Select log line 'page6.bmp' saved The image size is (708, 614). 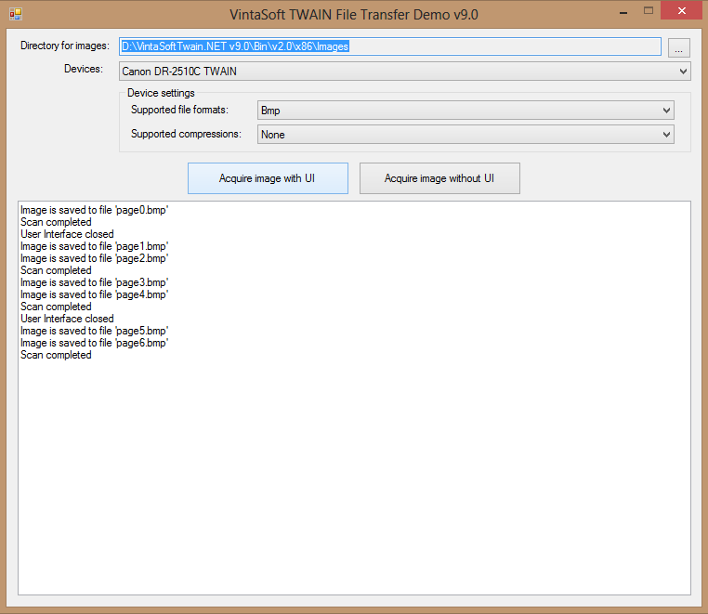pos(95,343)
